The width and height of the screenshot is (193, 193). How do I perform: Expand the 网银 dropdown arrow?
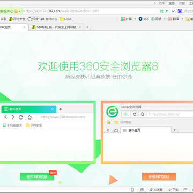tap(165, 19)
